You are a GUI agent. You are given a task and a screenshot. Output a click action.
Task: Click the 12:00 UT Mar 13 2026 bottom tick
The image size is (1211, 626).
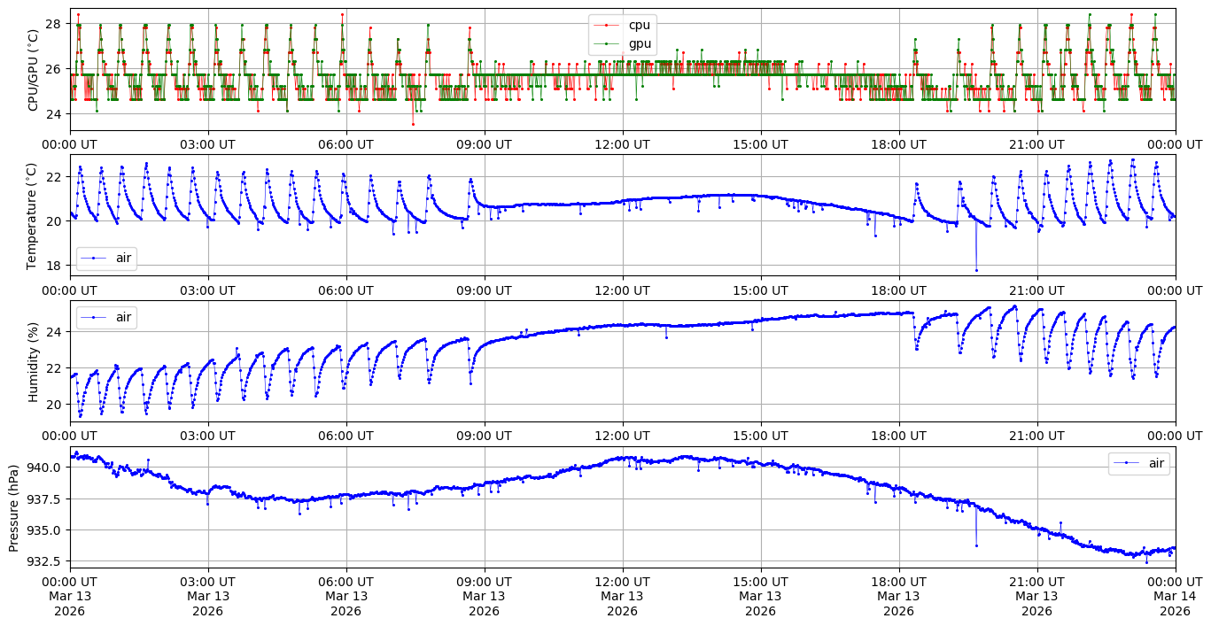[x=622, y=596]
